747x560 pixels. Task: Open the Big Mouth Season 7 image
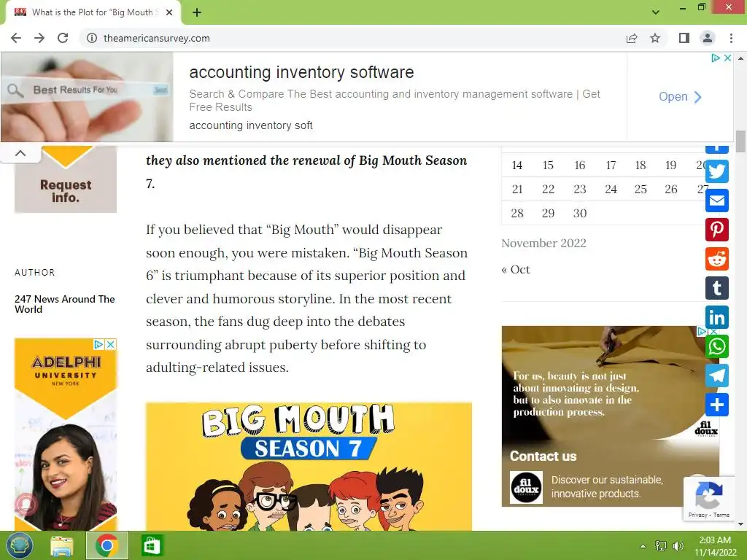click(309, 467)
